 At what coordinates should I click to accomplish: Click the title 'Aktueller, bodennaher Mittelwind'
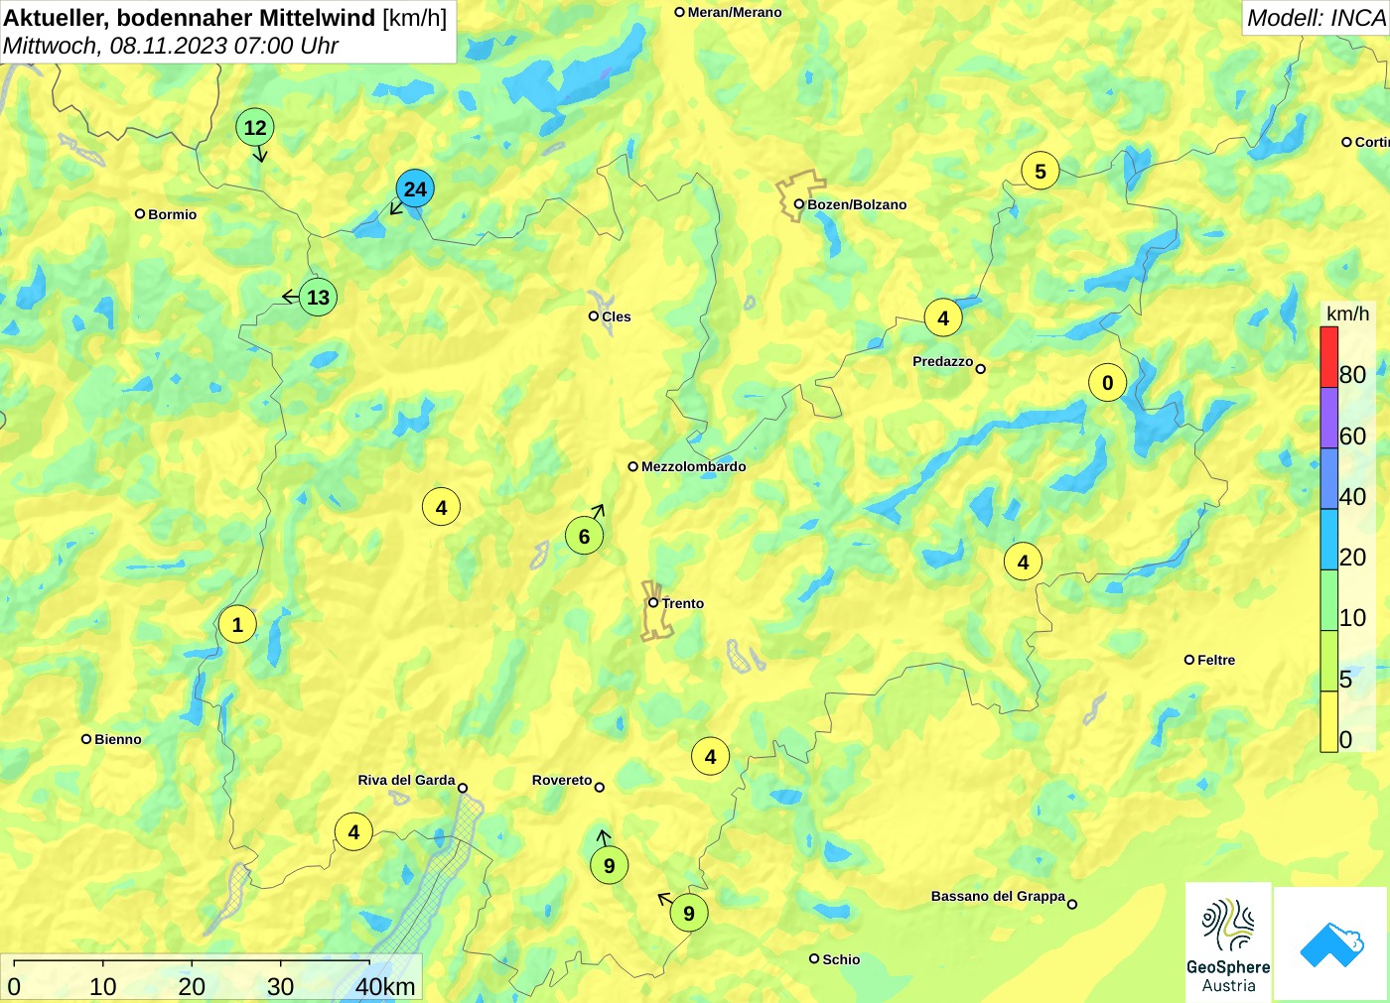[190, 17]
